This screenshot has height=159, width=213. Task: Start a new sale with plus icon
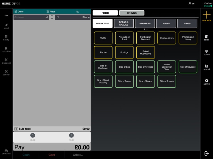(206, 15)
